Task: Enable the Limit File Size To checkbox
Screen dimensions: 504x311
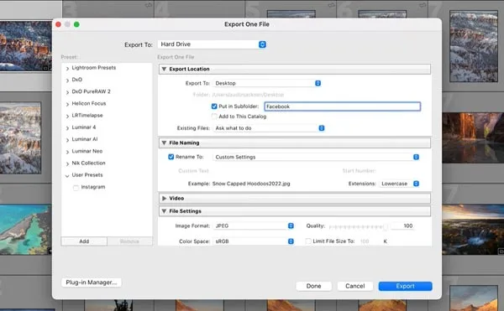Action: (308, 241)
